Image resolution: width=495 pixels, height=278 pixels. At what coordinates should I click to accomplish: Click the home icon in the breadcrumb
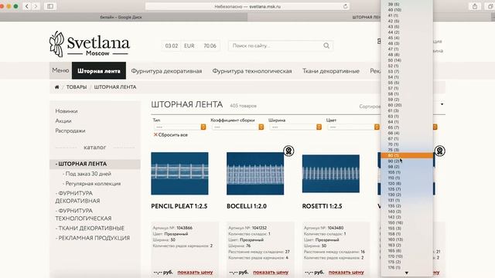(56, 87)
